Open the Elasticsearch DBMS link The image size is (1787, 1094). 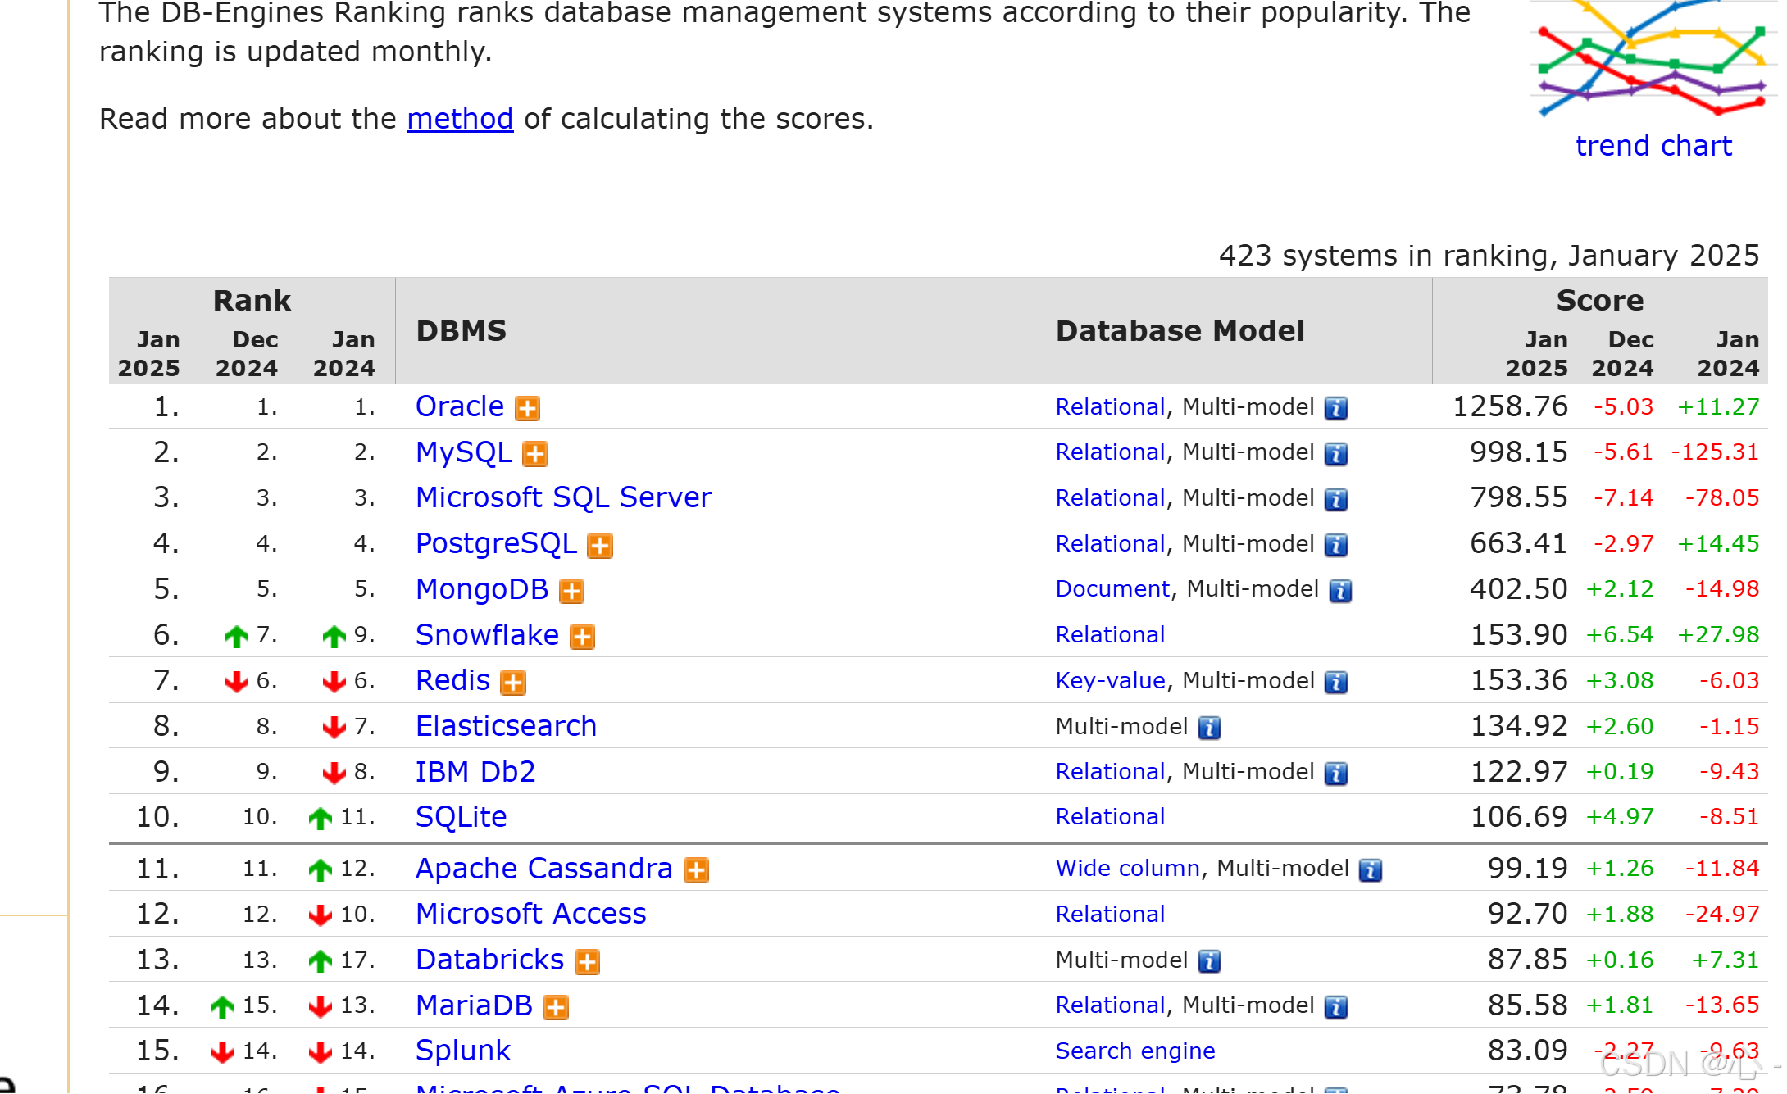pos(506,726)
